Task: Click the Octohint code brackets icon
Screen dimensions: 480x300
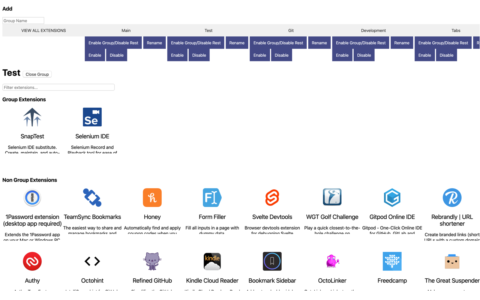Action: click(92, 261)
